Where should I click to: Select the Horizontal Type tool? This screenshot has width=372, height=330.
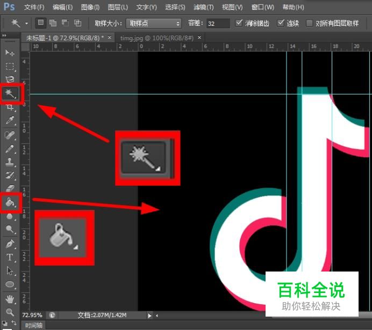10,258
